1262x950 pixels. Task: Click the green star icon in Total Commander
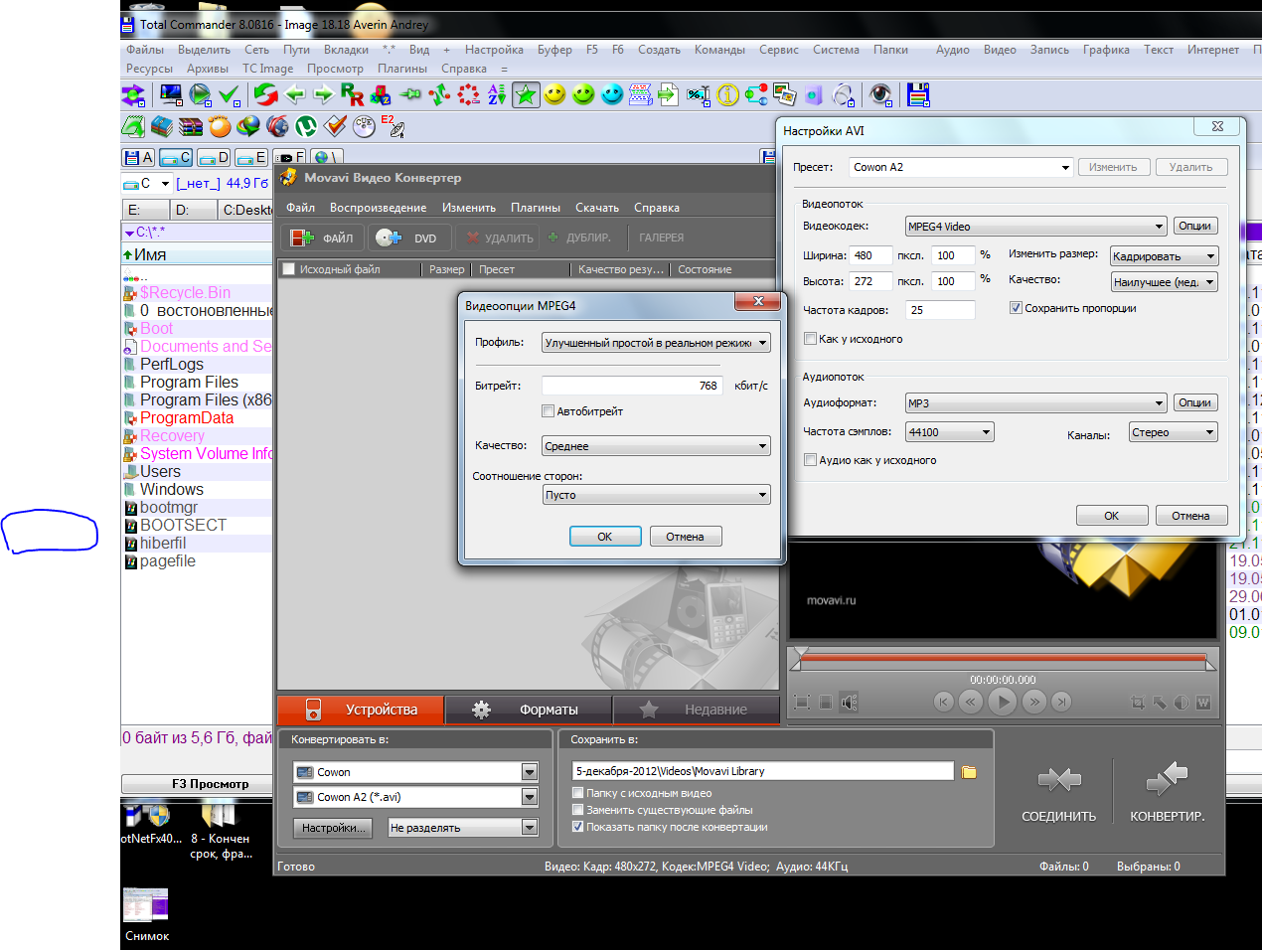click(526, 94)
